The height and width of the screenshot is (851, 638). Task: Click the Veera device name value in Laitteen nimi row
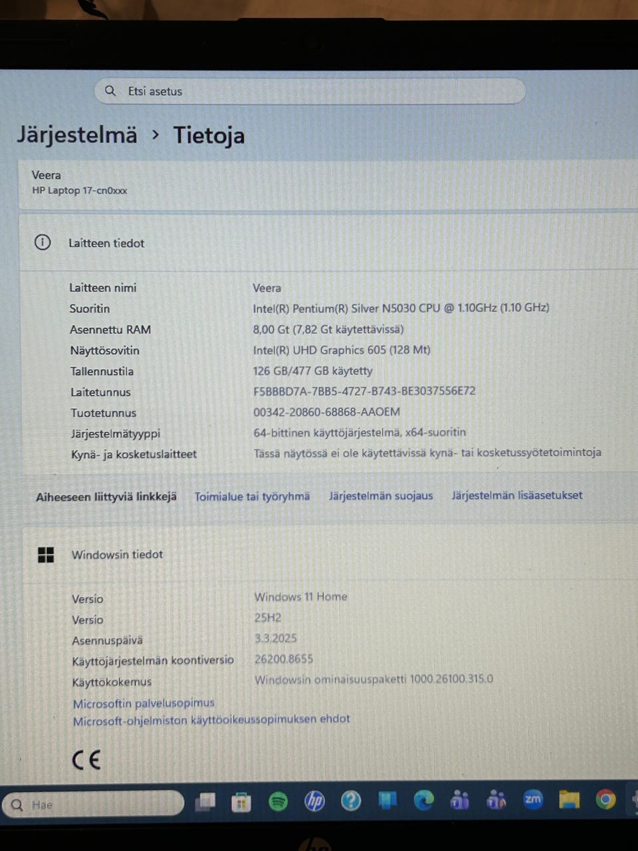click(266, 288)
